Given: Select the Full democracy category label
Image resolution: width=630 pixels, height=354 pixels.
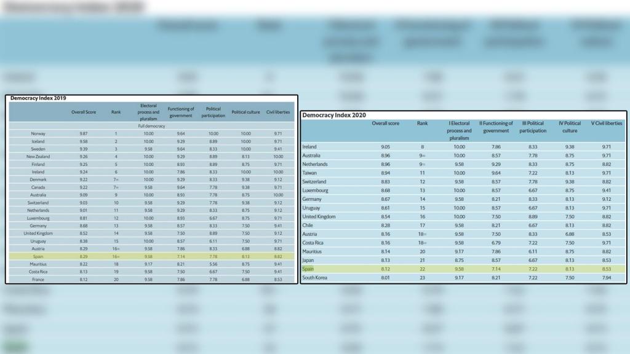Looking at the screenshot, I should pyautogui.click(x=152, y=126).
